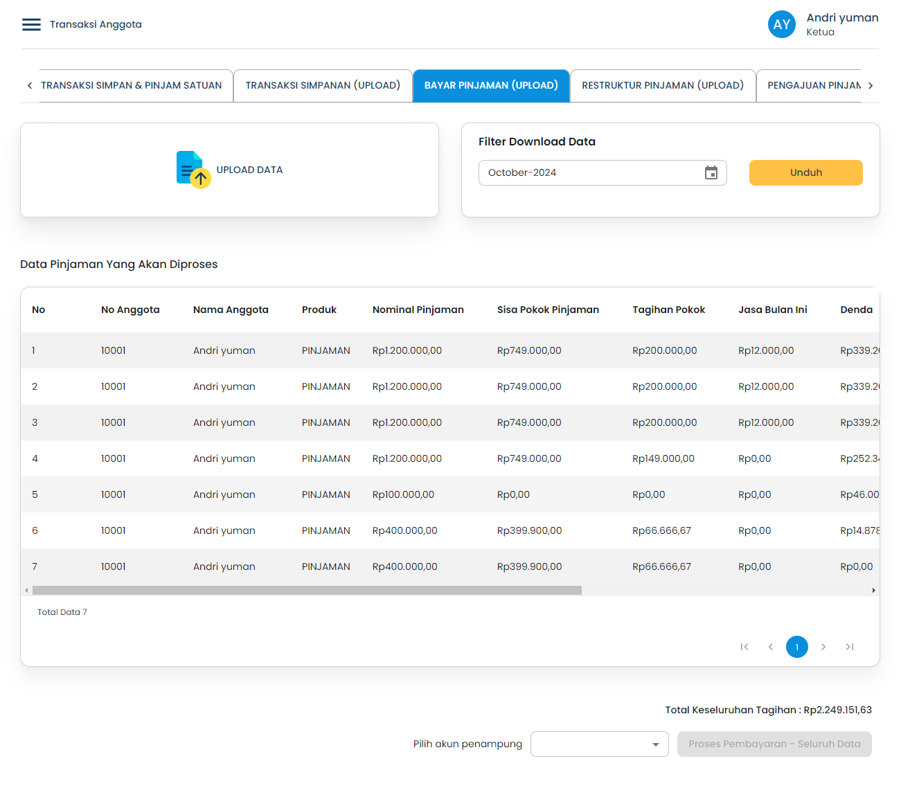Expand the Pilih akun penampung dropdown
The height and width of the screenshot is (786, 901).
pyautogui.click(x=599, y=744)
